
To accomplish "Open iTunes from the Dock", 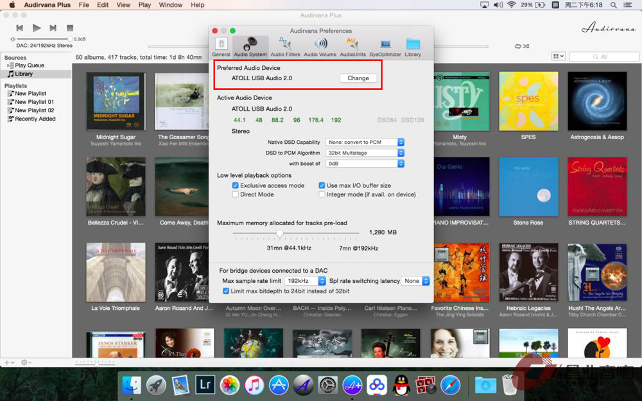I will (254, 385).
